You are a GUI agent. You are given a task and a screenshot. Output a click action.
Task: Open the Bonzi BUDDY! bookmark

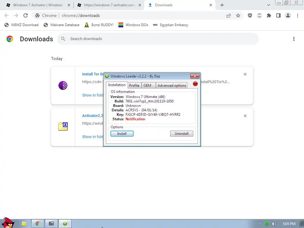(99, 25)
